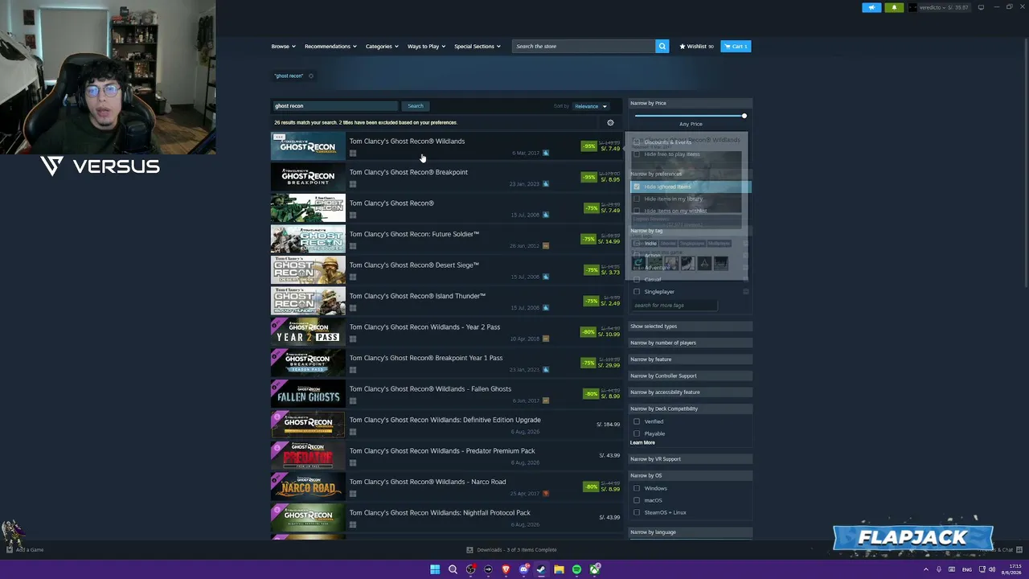Check the macOS filter checkbox

point(637,500)
